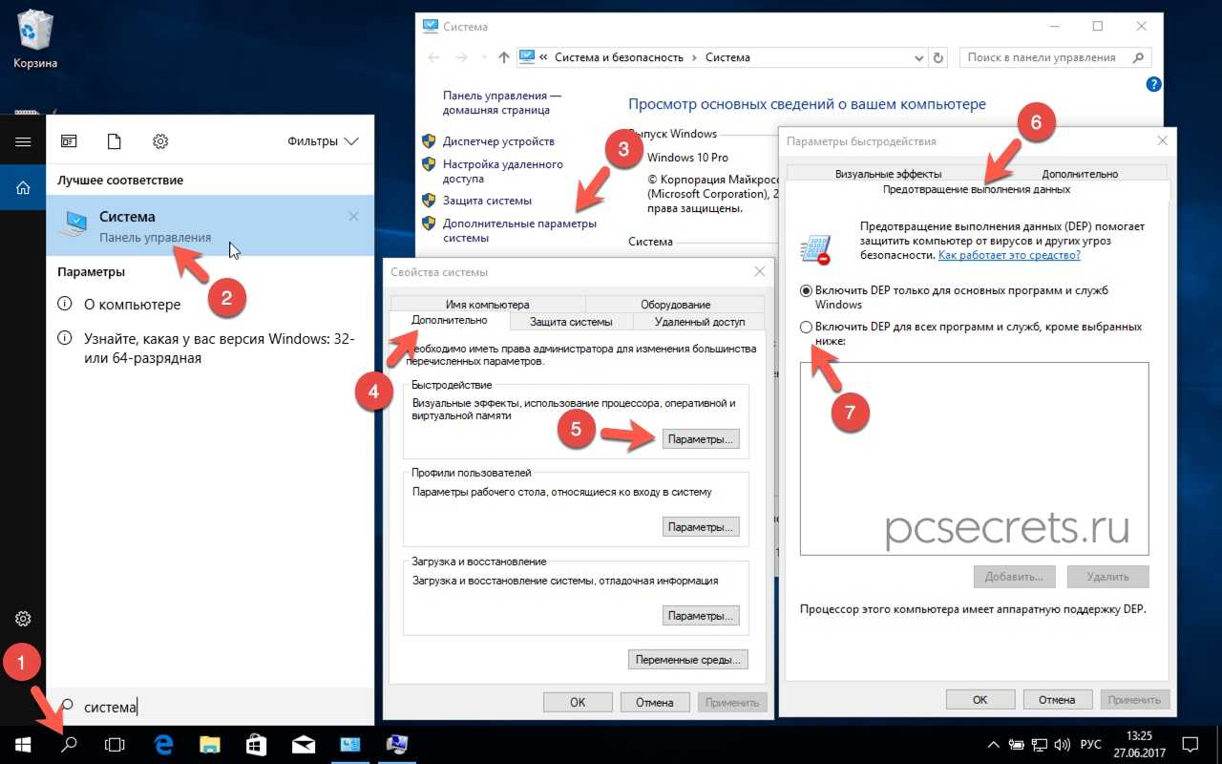Select DEP only for essential Windows programs

click(807, 290)
